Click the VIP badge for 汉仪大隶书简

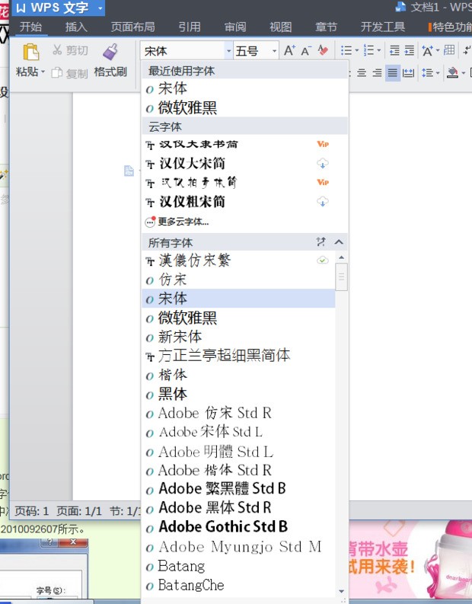pyautogui.click(x=323, y=144)
